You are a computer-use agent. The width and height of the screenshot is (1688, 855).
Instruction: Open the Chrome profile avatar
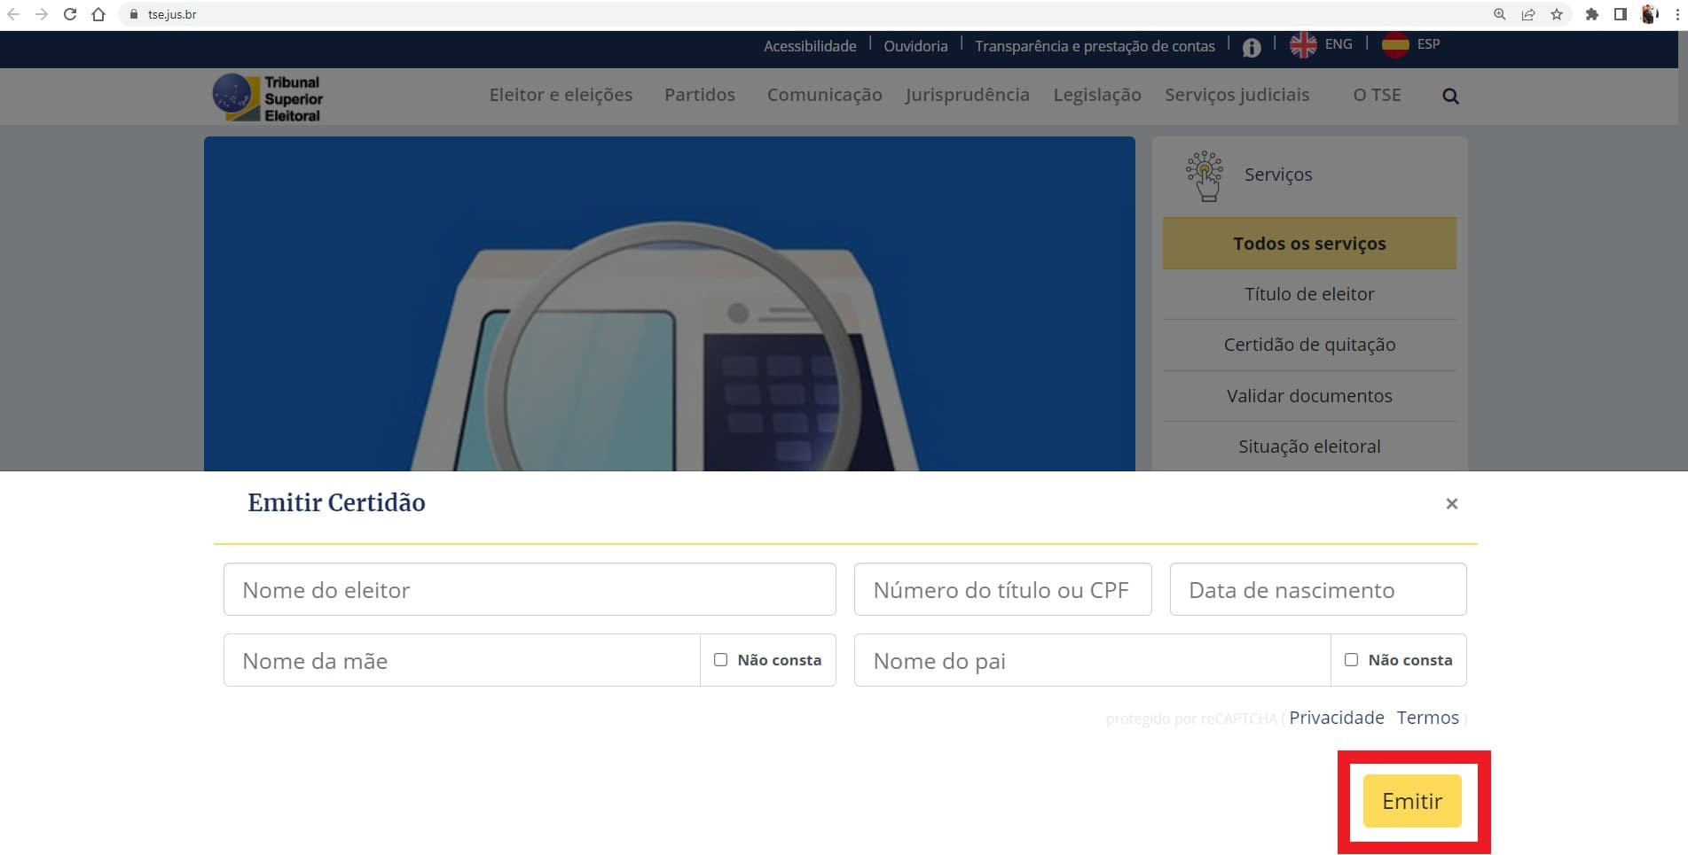(x=1650, y=14)
